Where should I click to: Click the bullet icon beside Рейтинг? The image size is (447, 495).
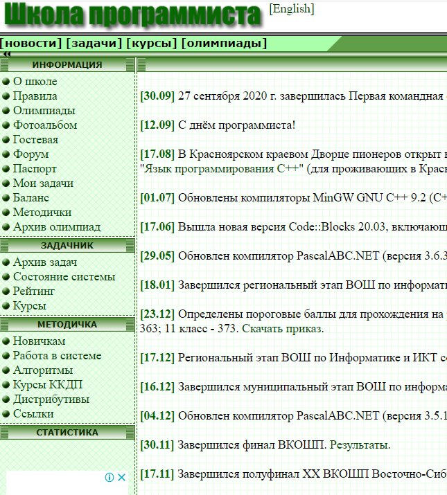[x=6, y=291]
